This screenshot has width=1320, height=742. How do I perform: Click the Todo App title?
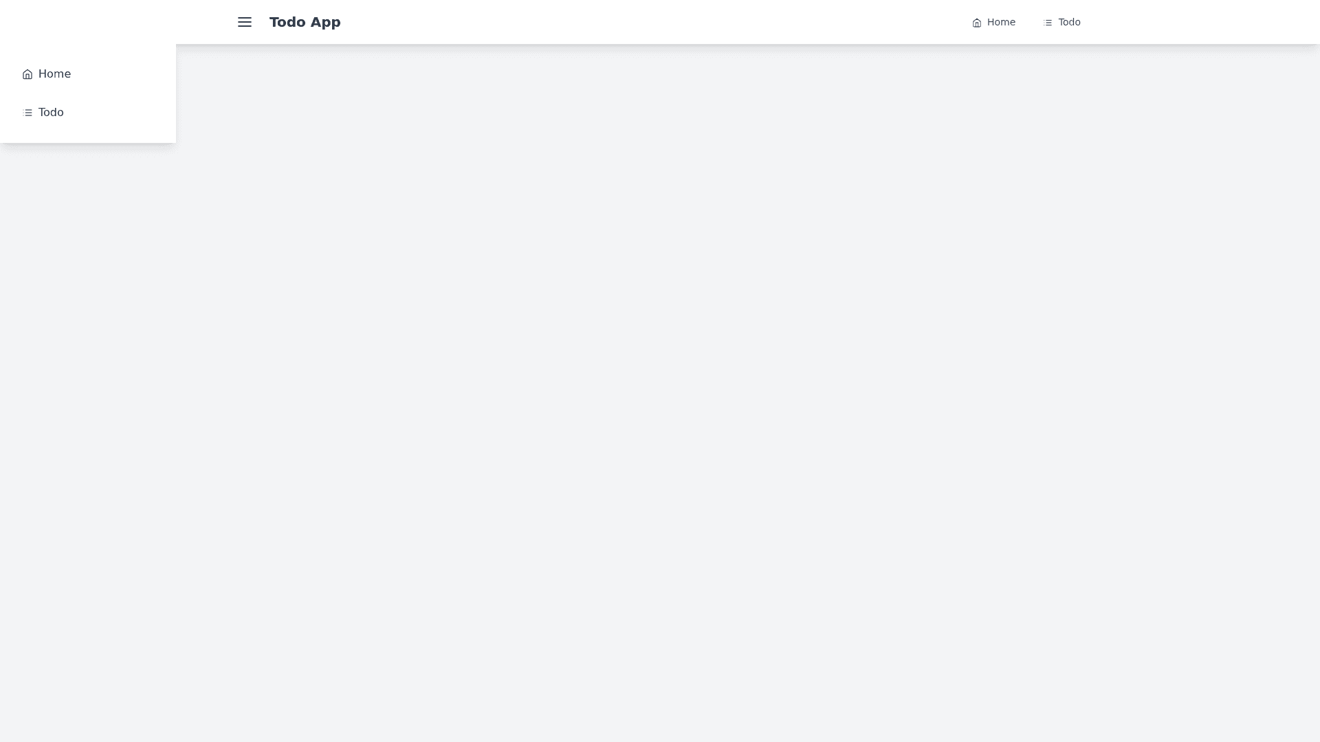point(305,22)
